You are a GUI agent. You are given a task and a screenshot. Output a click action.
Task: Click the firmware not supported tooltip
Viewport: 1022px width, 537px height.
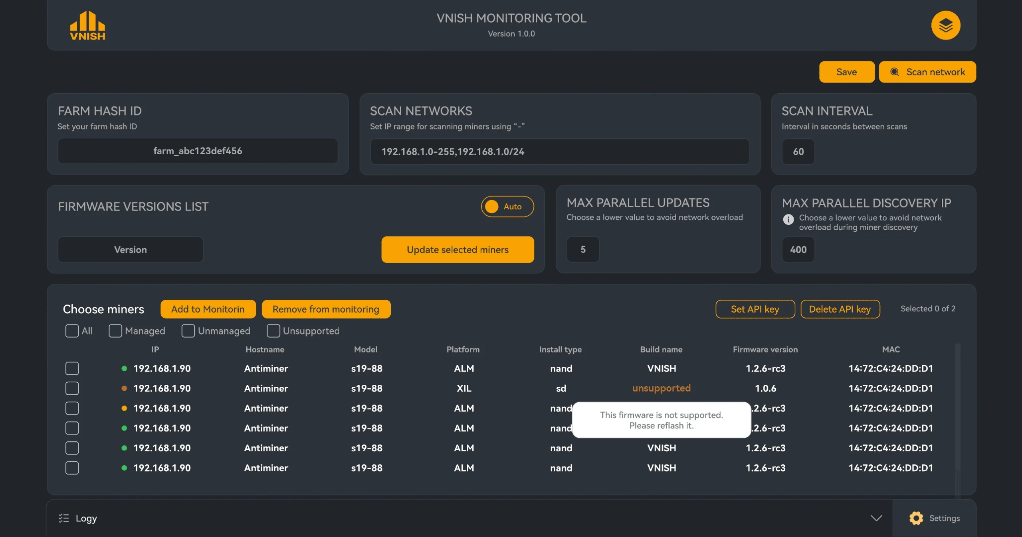[661, 420]
